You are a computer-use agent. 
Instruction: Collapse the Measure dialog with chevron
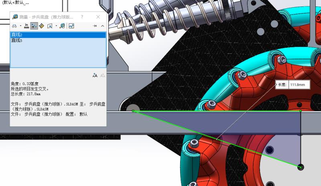point(102,26)
